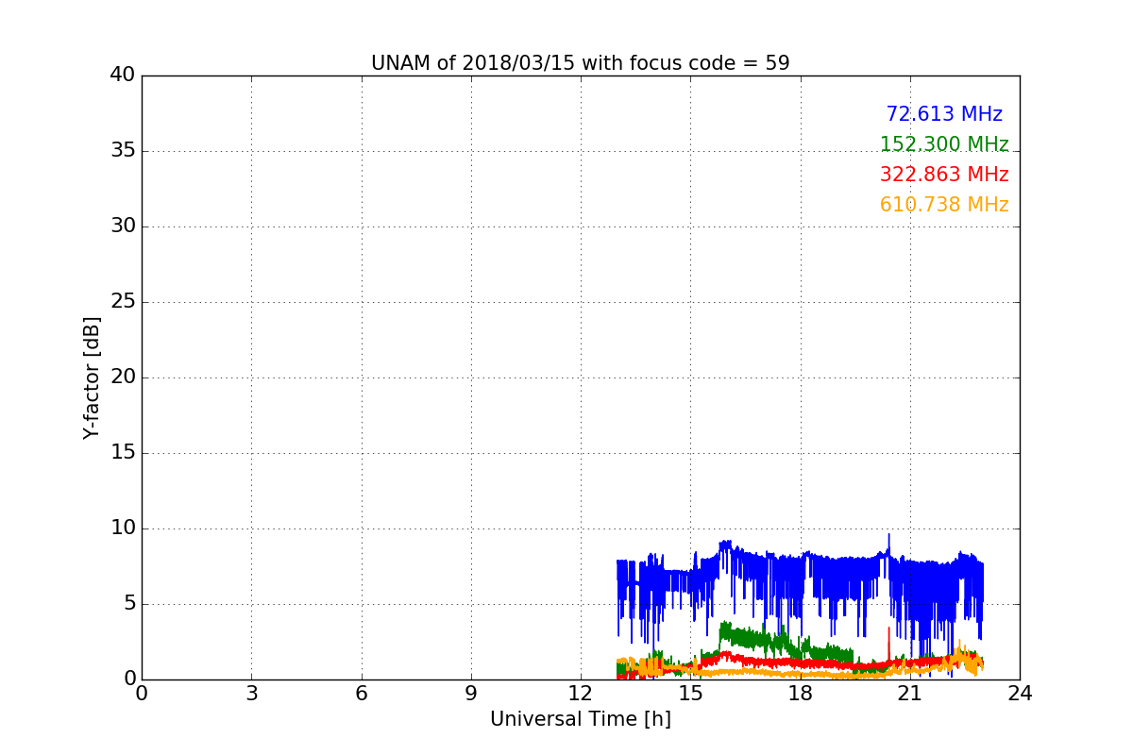Click the x-axis tick label 24
The image size is (1133, 755).
click(1020, 694)
